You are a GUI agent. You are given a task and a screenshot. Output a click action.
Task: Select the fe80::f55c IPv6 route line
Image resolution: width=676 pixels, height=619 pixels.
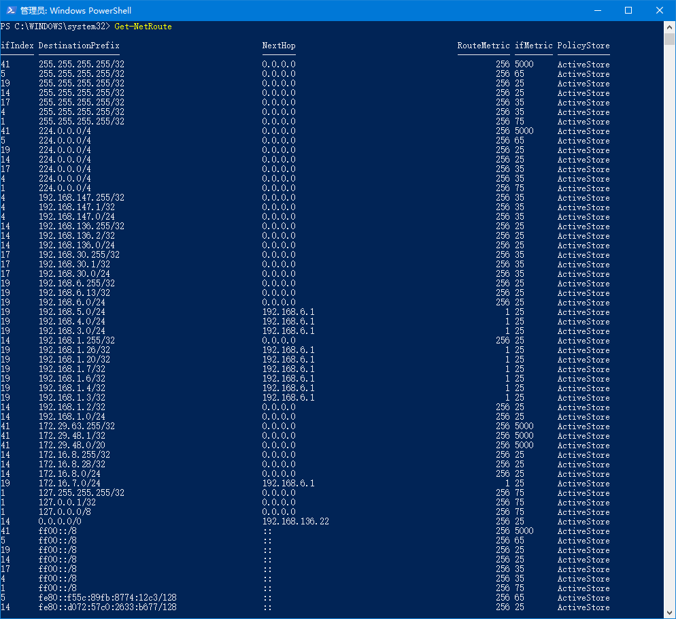click(107, 597)
